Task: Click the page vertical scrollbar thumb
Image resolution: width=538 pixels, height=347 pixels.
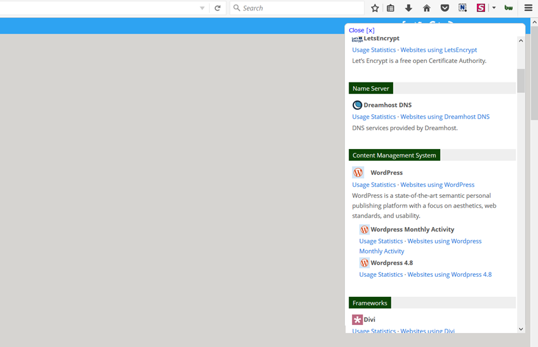Action: 534,73
